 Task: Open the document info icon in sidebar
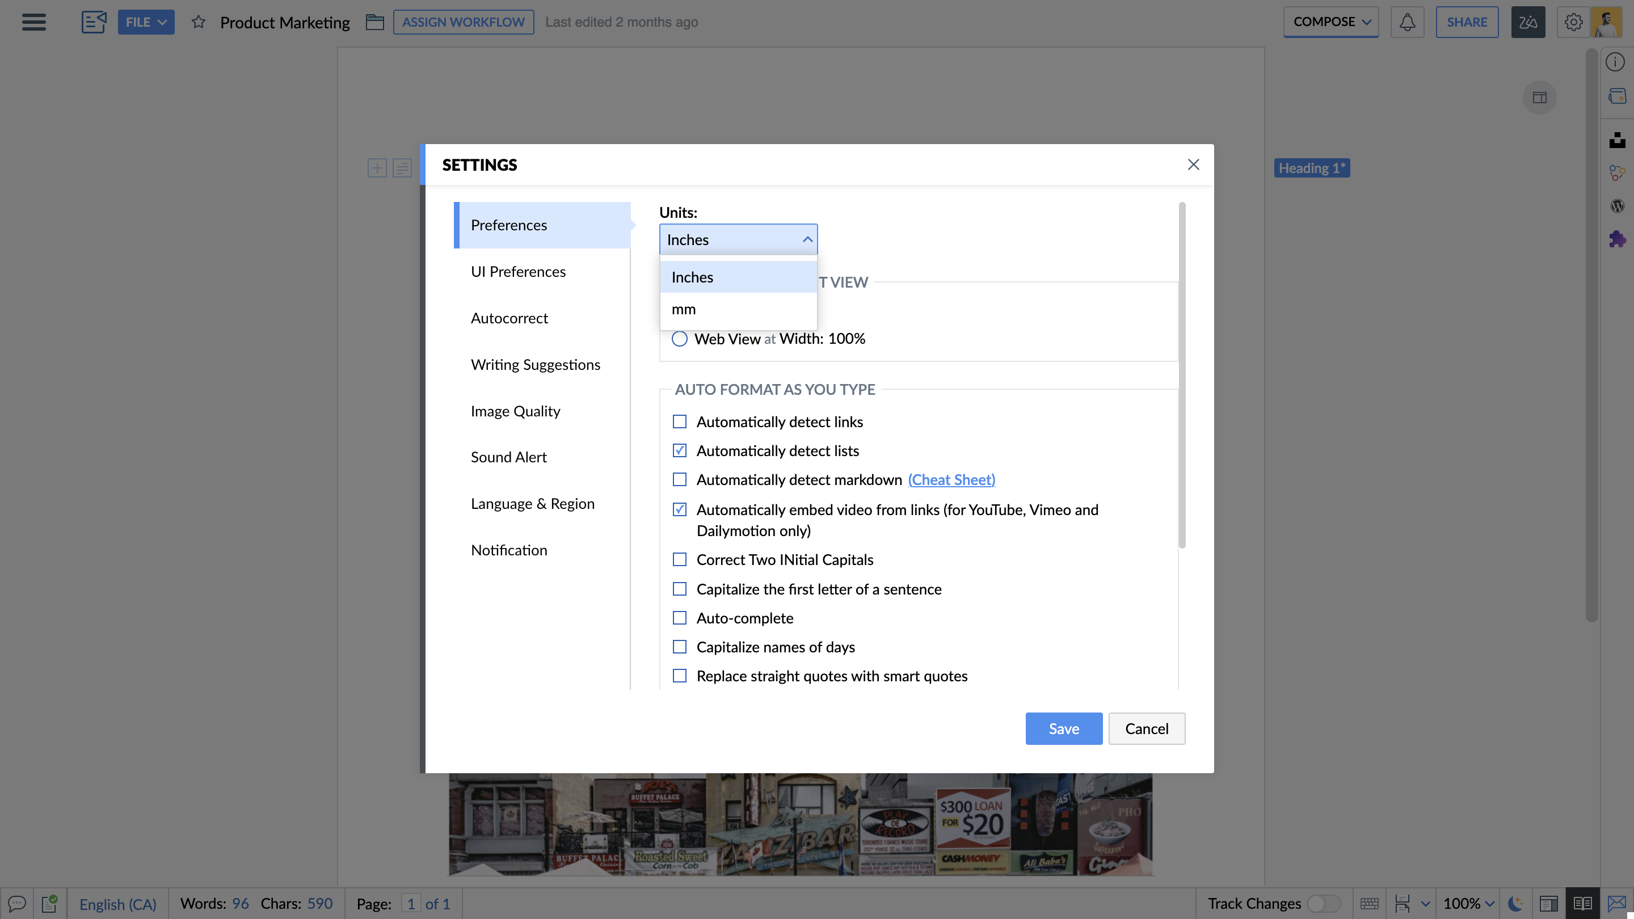pyautogui.click(x=1615, y=62)
